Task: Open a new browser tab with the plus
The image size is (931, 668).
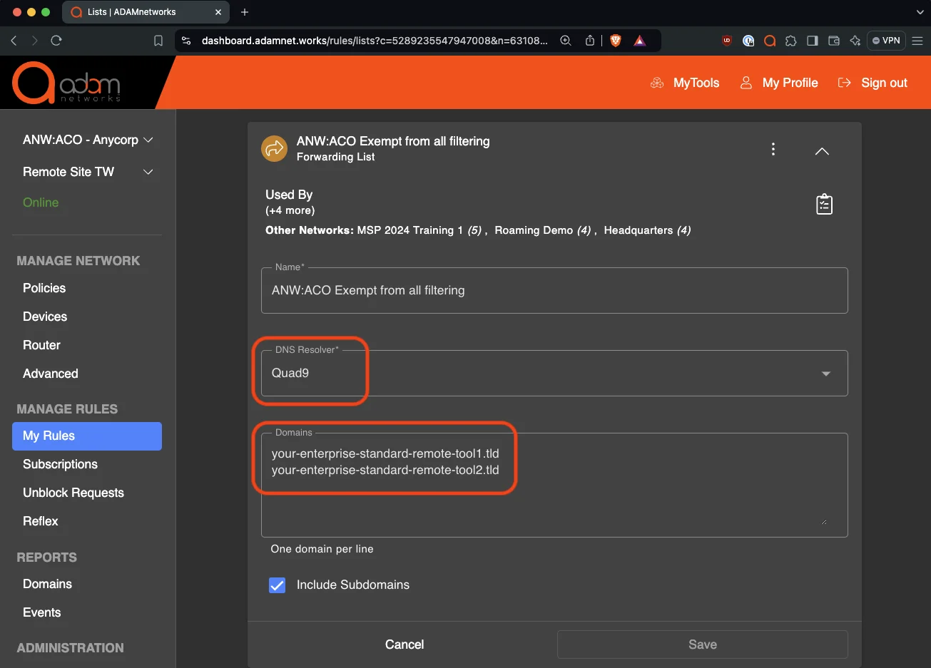Action: pyautogui.click(x=245, y=12)
